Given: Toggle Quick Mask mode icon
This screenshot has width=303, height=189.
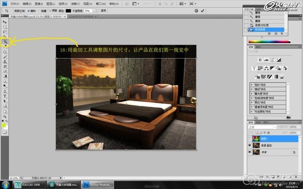Looking at the screenshot, I should pyautogui.click(x=5, y=132).
